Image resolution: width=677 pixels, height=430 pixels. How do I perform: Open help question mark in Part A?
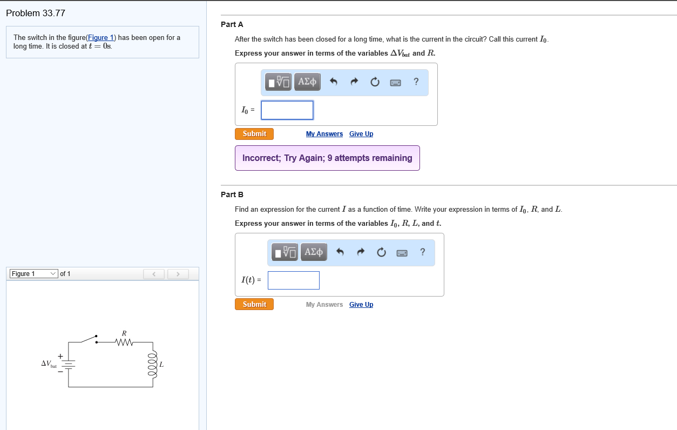(416, 82)
